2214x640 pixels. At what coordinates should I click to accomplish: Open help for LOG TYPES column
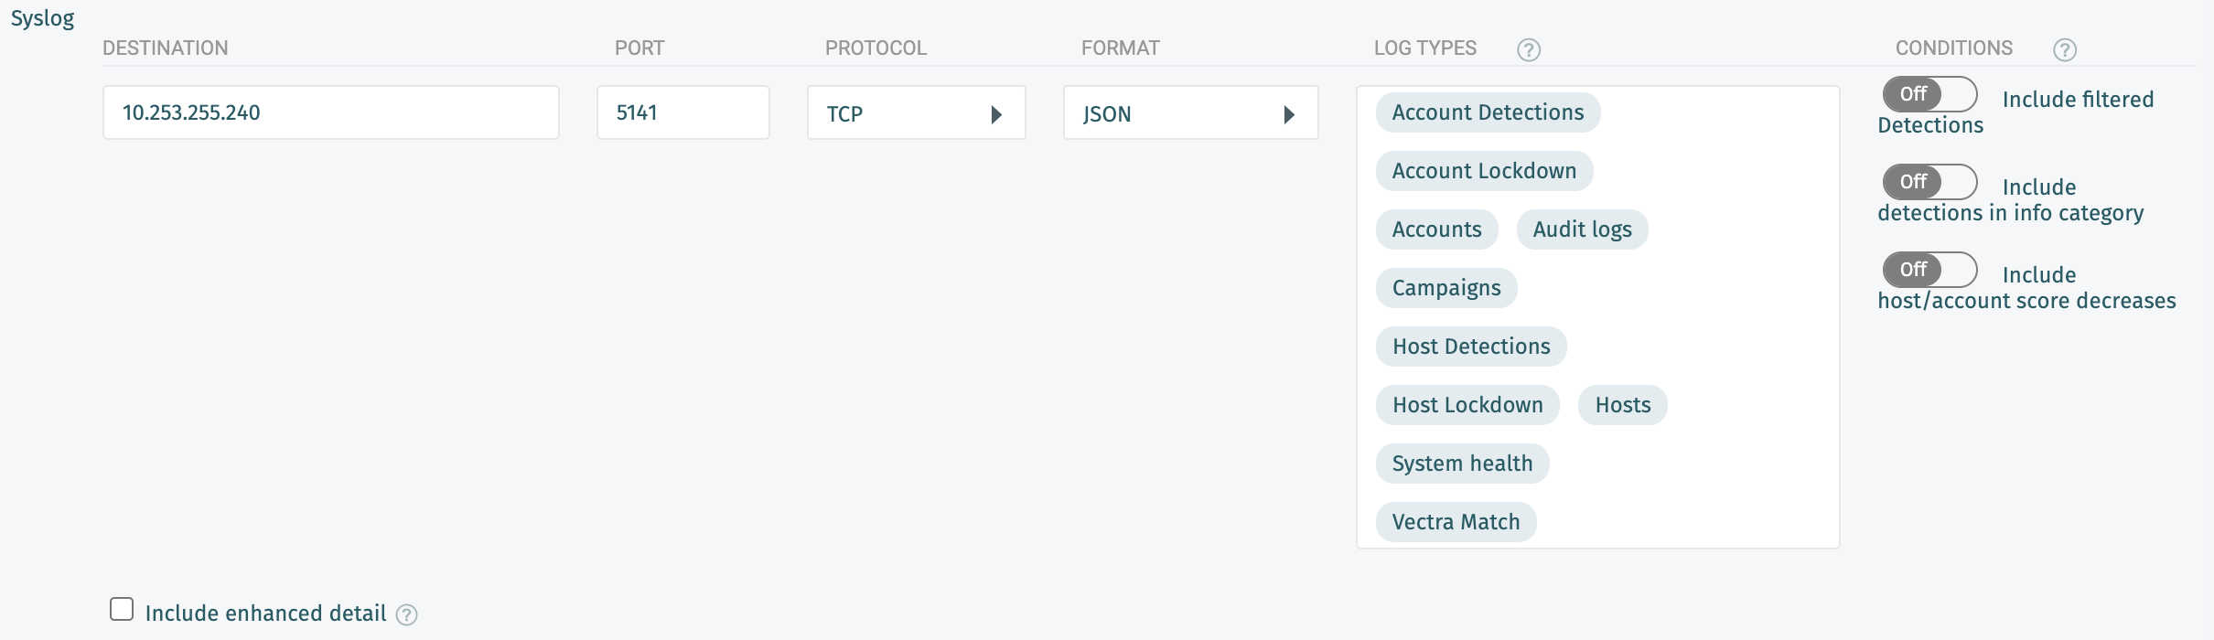coord(1528,50)
